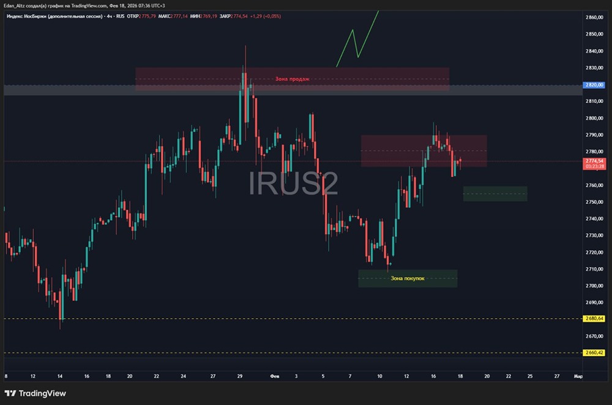Select the 'Зона покупок' label
612x405 pixels.
click(x=408, y=278)
